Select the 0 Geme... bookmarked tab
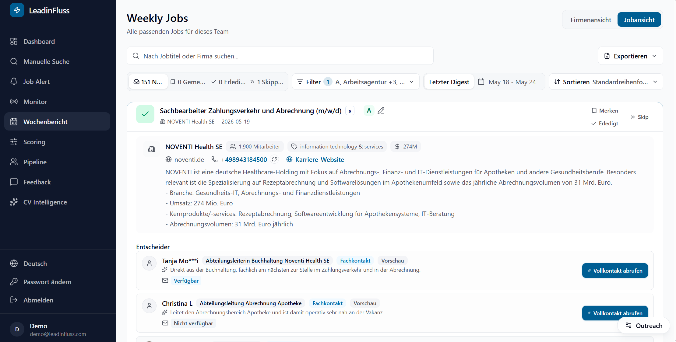Viewport: 676px width, 342px height. (188, 82)
